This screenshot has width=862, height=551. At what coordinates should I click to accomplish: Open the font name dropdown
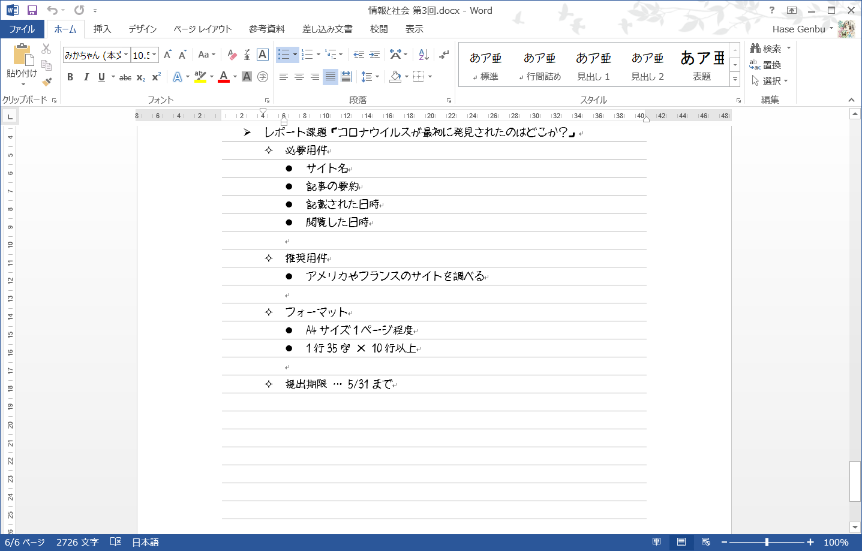point(126,55)
